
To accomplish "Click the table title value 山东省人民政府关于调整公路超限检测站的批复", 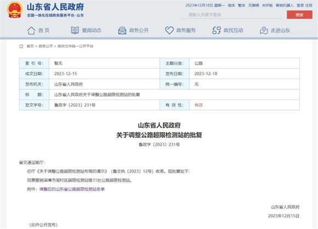I will (x=97, y=95).
